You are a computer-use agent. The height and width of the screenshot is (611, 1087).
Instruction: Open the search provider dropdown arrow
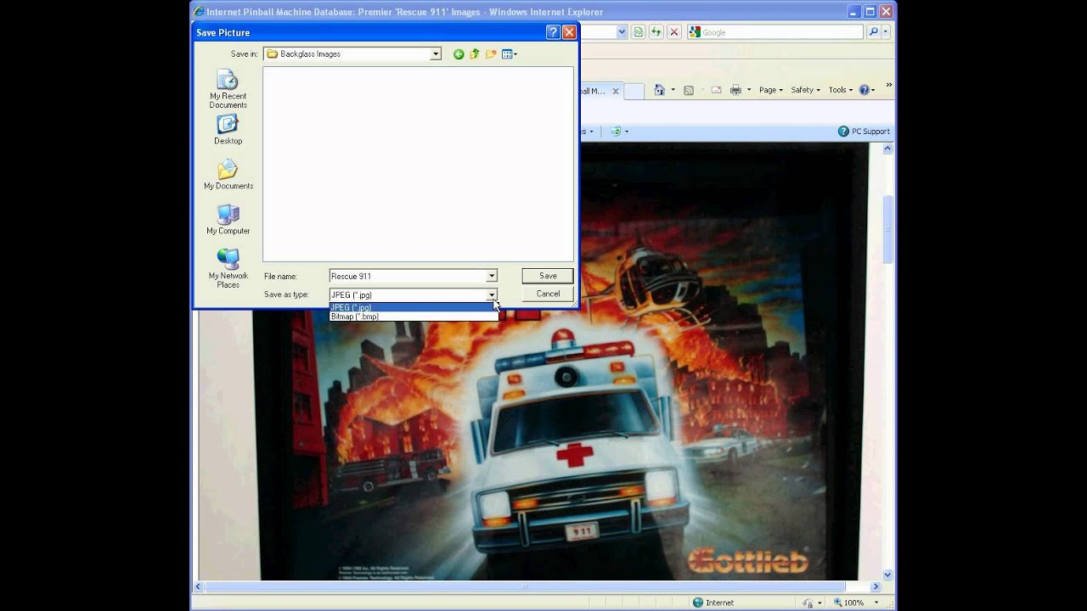[886, 32]
